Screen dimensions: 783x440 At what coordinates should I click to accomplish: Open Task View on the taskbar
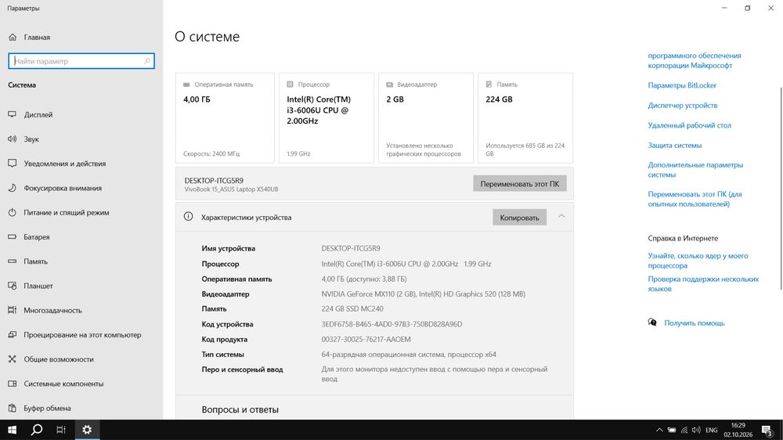[61, 430]
